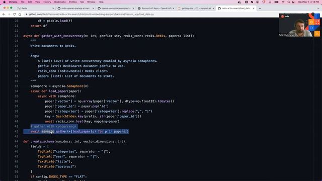Viewport: 322px width, 181px height.
Task: Click the gather_with_concurrency function name
Action: tap(62, 36)
